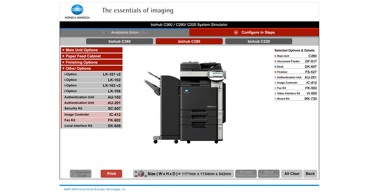Click the Document Feeder red color marker
The height and width of the screenshot is (196, 378).
[275, 61]
